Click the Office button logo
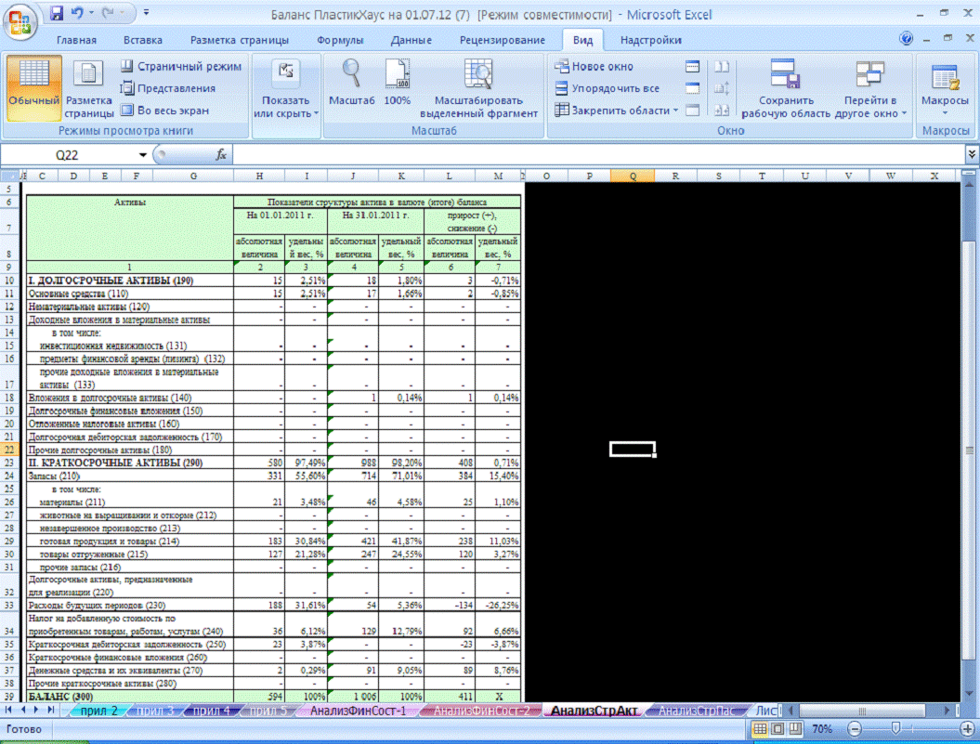Screen dimensions: 980x744 (x=21, y=17)
